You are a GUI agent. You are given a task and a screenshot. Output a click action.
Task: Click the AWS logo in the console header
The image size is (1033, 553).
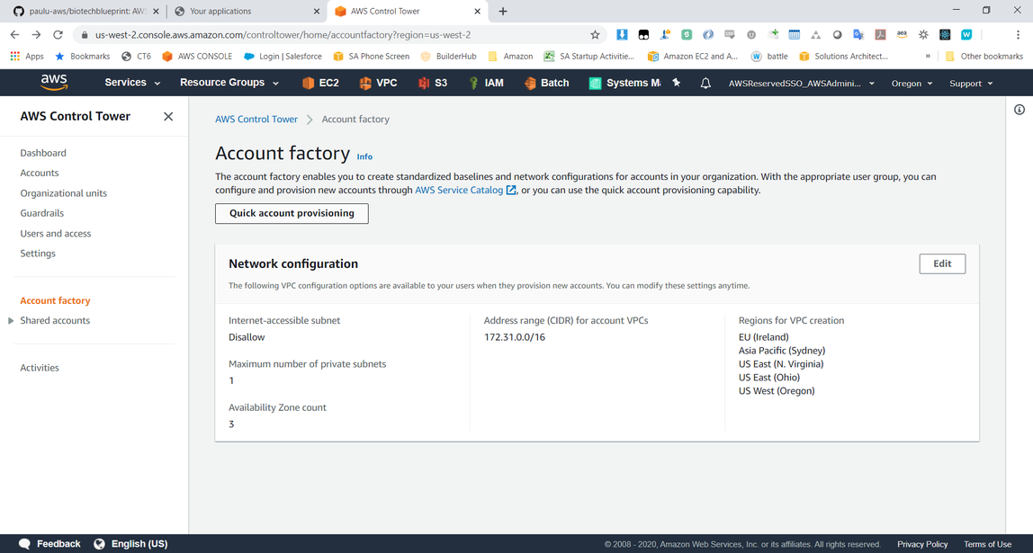point(53,83)
